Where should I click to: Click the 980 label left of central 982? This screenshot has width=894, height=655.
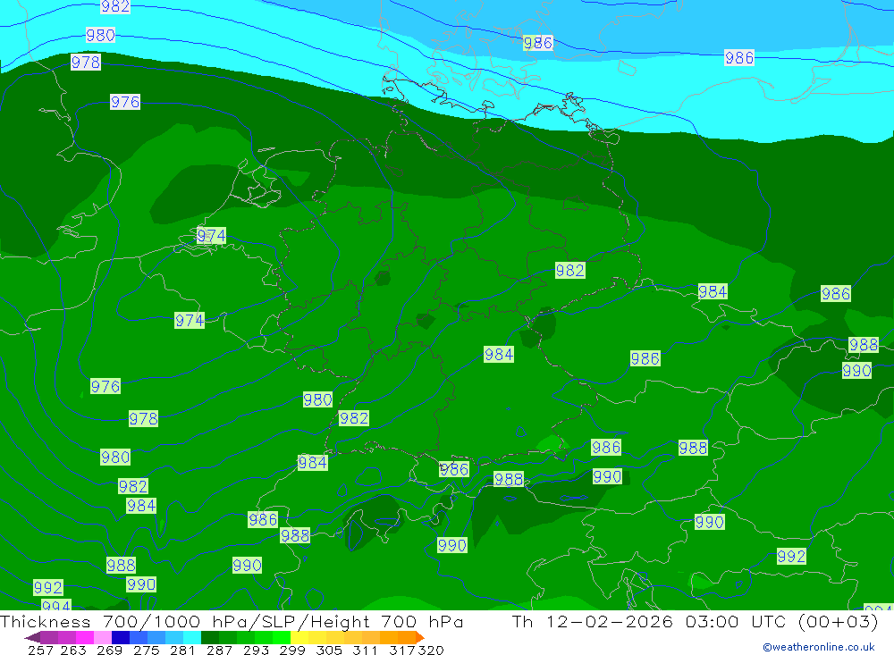(x=317, y=399)
